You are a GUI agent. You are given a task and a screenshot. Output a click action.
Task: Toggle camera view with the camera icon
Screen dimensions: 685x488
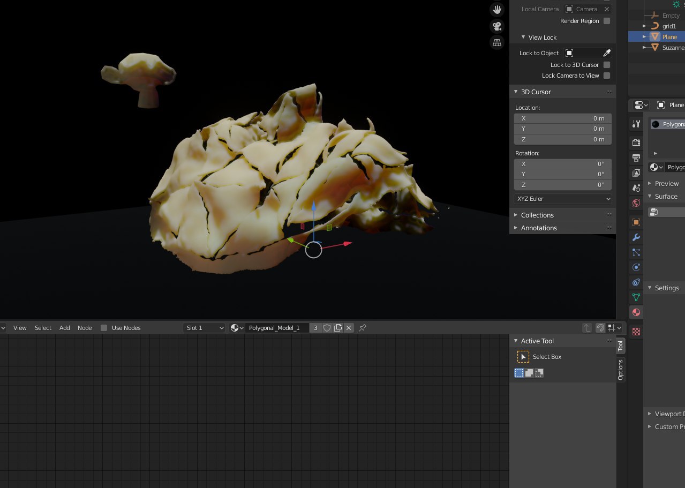(497, 26)
